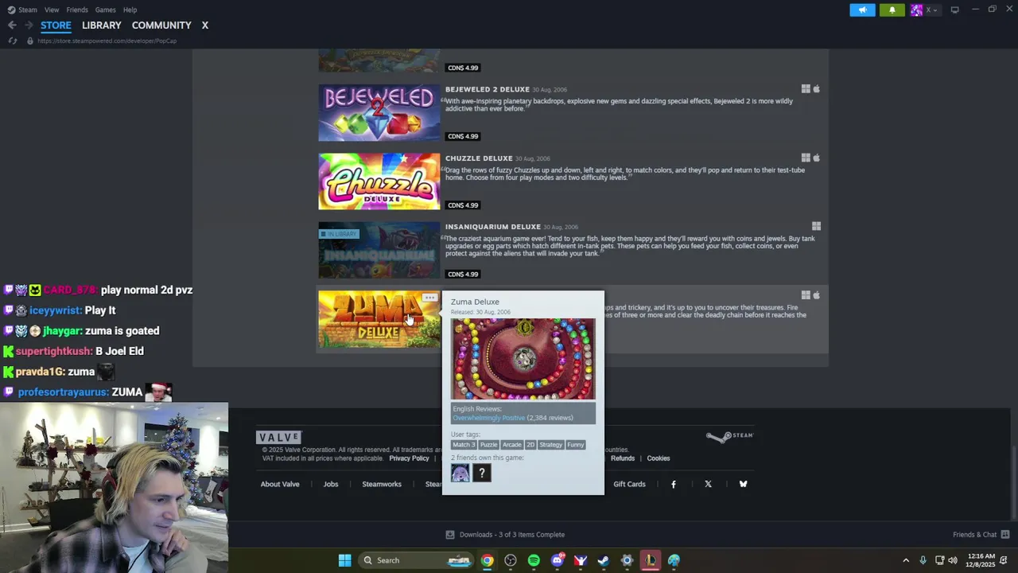Open Discord from taskbar
Image resolution: width=1018 pixels, height=573 pixels.
(x=558, y=560)
